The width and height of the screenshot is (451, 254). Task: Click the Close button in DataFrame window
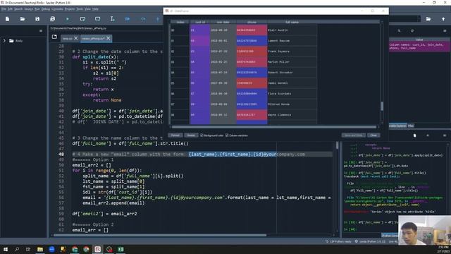373,135
